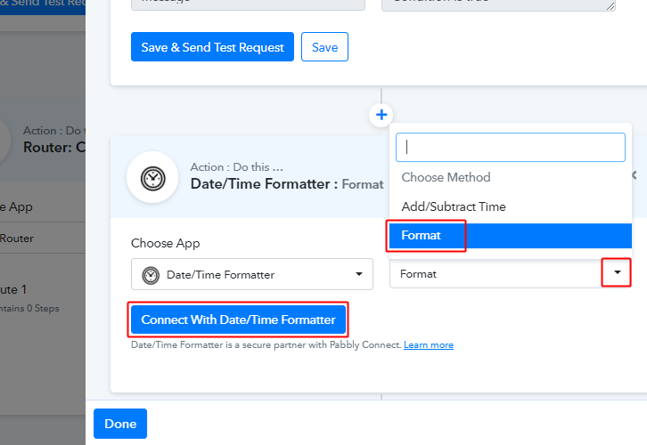Select the Format method option

click(x=511, y=236)
